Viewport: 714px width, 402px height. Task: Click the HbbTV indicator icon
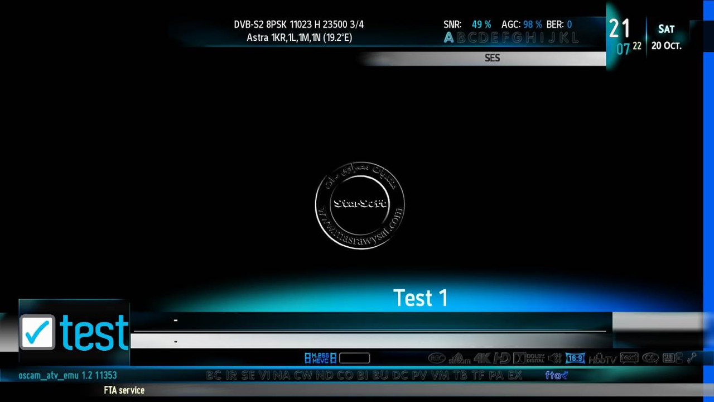tap(602, 358)
